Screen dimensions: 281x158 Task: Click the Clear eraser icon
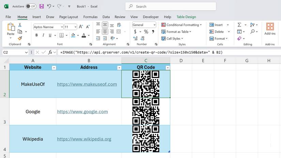tap(239, 38)
